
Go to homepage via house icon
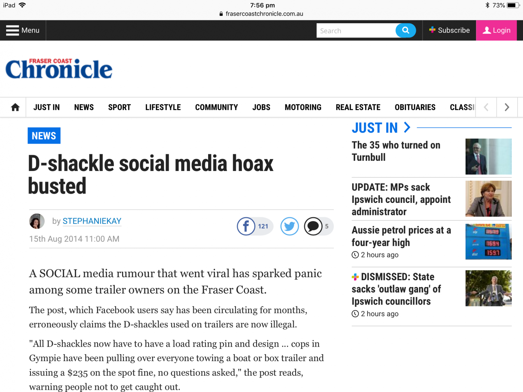click(15, 107)
